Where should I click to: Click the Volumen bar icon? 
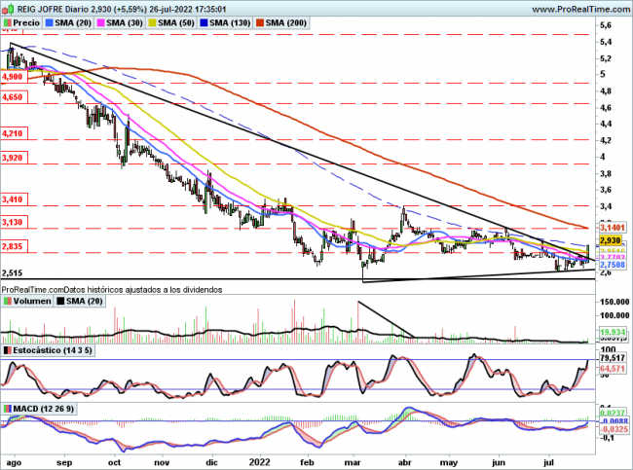click(x=8, y=301)
